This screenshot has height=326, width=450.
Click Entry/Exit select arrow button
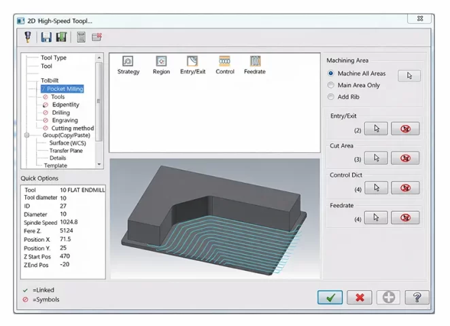[x=376, y=128]
